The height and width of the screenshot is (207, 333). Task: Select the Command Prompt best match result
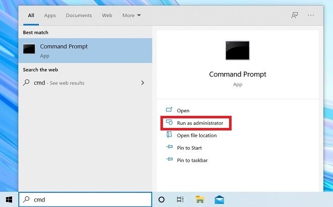point(85,50)
